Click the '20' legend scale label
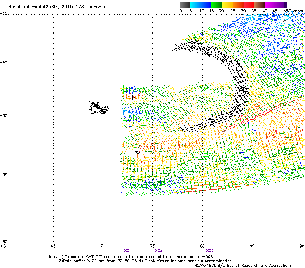This screenshot has width=305, height=268. 221,11
